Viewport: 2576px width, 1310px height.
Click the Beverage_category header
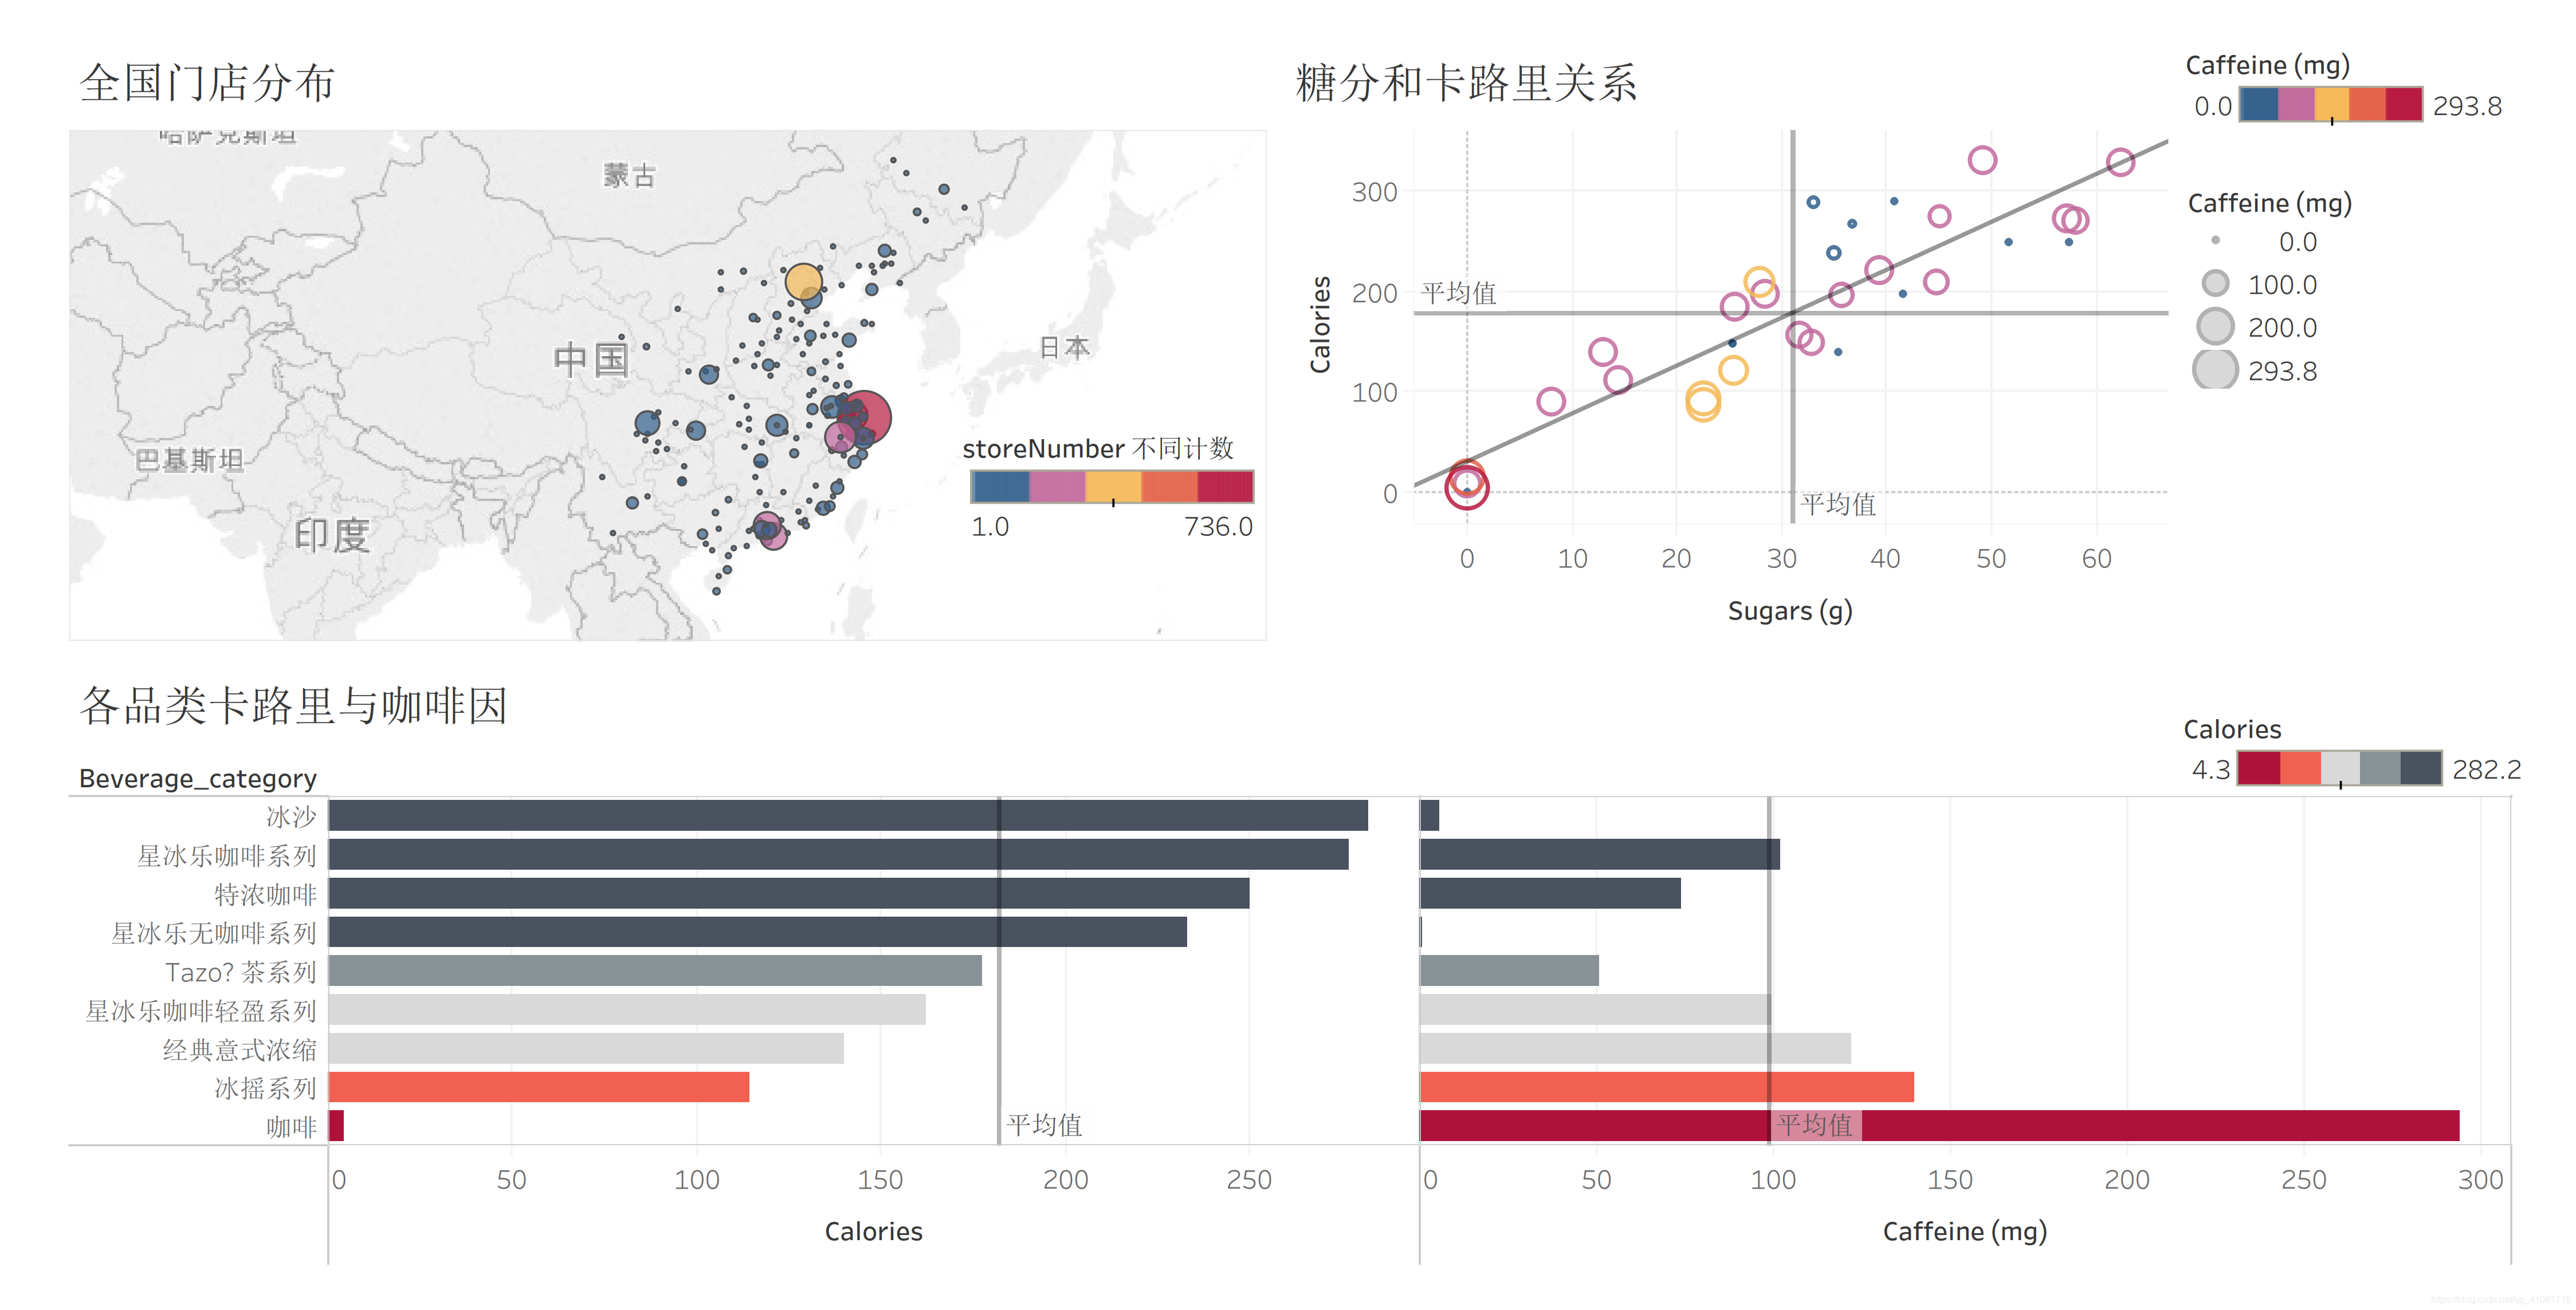click(x=197, y=779)
